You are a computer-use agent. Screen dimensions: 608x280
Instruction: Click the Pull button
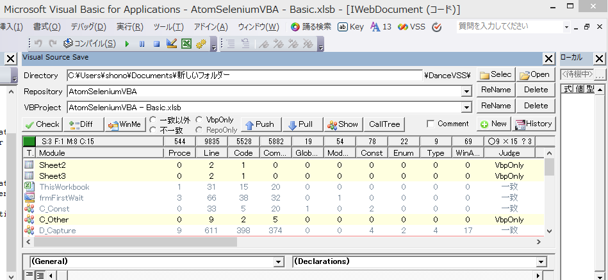[302, 124]
